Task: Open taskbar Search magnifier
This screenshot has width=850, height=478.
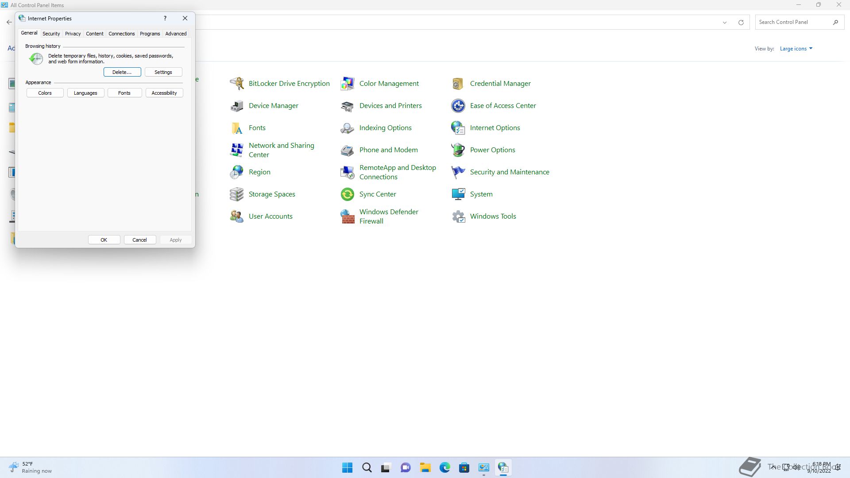Action: point(367,467)
